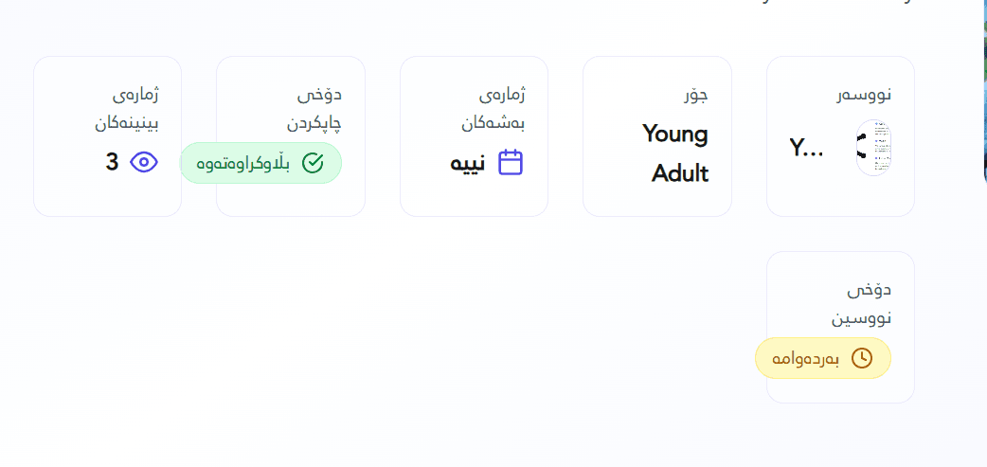Click the نییە text beside calendar
Screen dimensions: 987x467
(468, 163)
